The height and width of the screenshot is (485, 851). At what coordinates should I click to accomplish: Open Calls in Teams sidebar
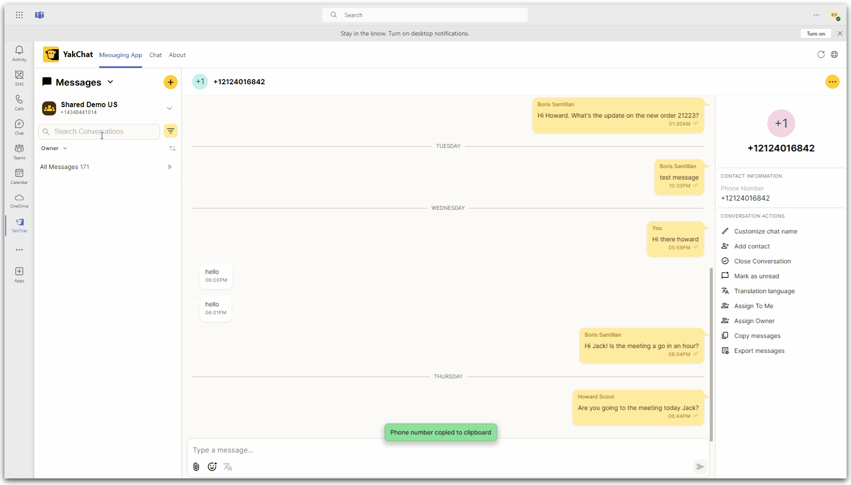click(19, 103)
